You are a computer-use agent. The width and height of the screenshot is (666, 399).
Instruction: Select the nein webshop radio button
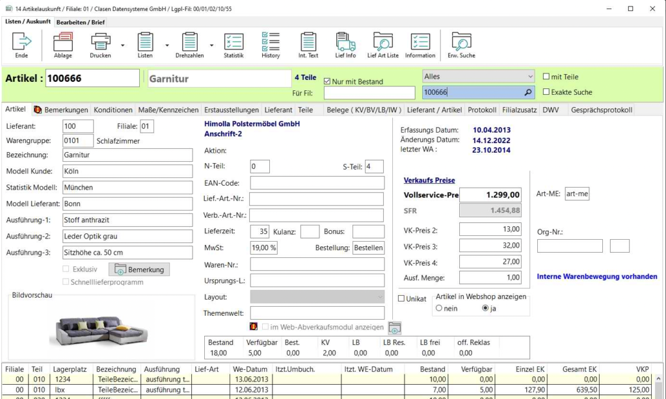pyautogui.click(x=440, y=309)
